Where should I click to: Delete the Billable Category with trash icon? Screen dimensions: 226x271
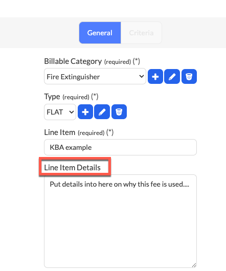(189, 77)
